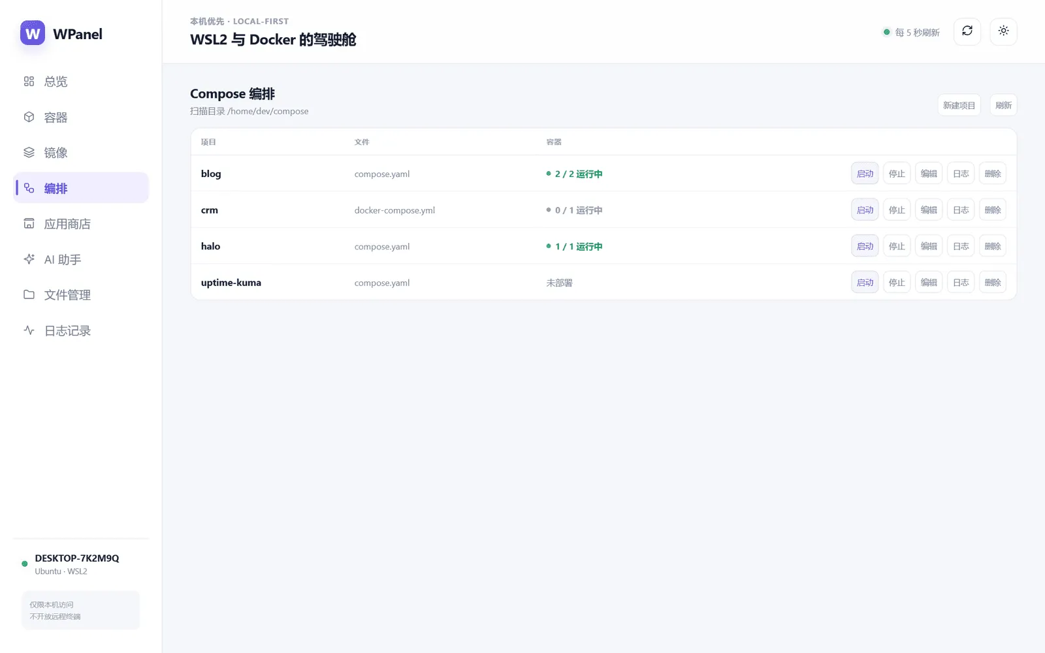The width and height of the screenshot is (1045, 653).
Task: Open 文件管理 from the sidebar
Action: pyautogui.click(x=81, y=295)
